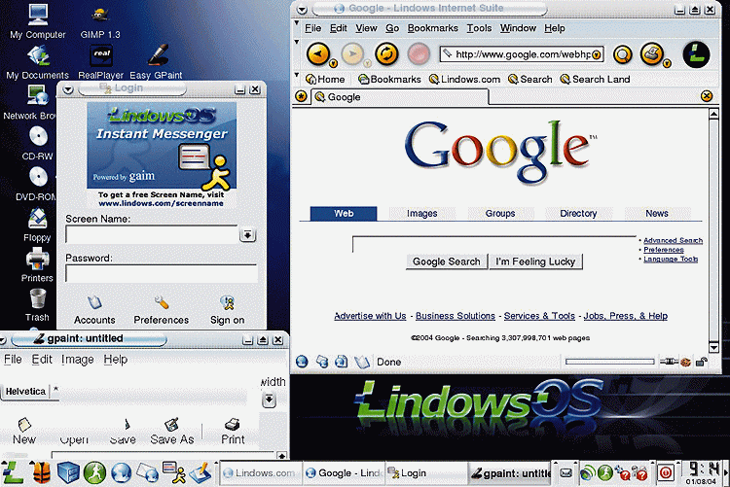Open the gpaint Edit menu
The height and width of the screenshot is (487, 730).
pos(42,360)
